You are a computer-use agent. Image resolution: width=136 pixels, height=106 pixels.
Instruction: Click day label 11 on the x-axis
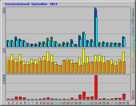[48, 103]
